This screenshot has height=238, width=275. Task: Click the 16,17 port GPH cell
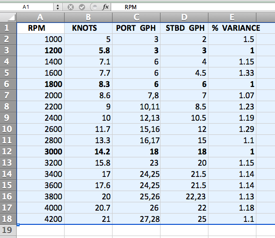coord(136,140)
